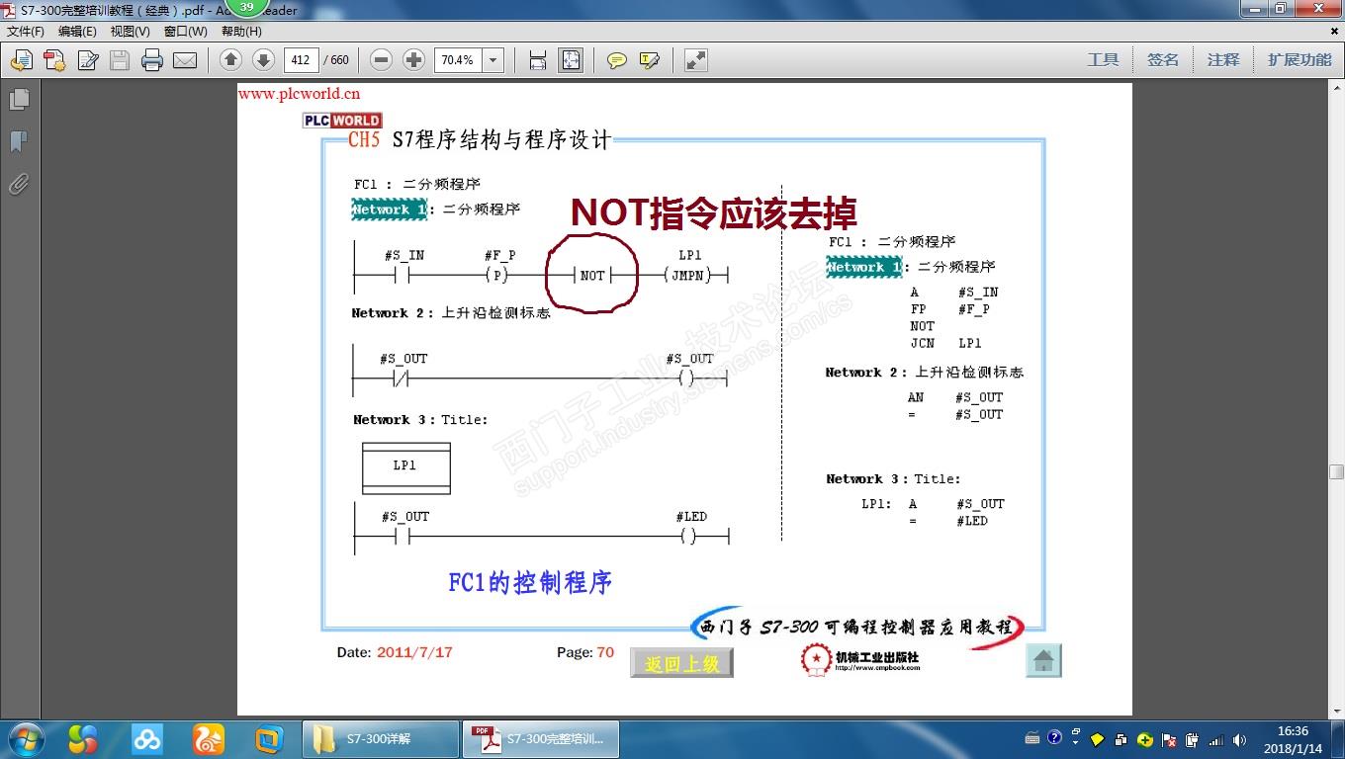Image resolution: width=1345 pixels, height=759 pixels.
Task: Open the VMware taskbar icon
Action: [269, 739]
